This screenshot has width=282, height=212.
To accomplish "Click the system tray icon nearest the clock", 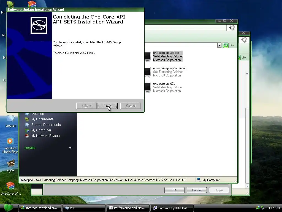I will [262, 208].
